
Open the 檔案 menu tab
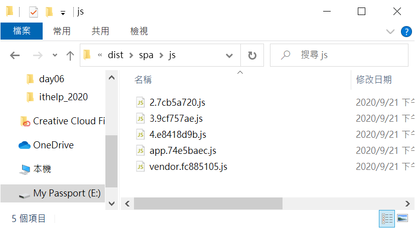22,31
